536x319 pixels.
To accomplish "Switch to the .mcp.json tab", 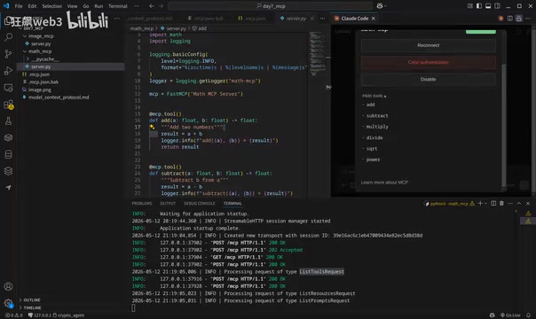I will click(x=252, y=19).
